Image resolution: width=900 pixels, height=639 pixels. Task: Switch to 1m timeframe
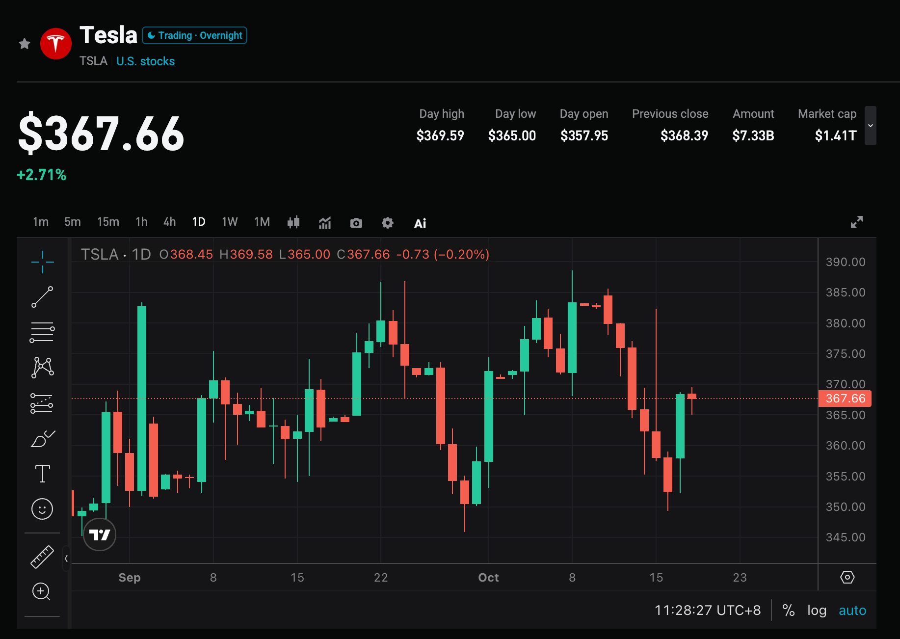41,222
